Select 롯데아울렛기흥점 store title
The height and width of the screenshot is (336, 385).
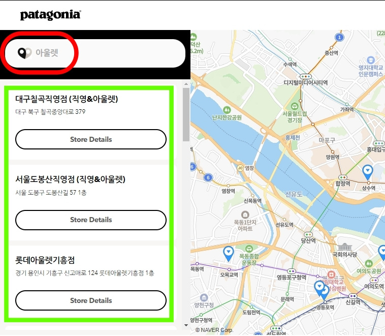[x=45, y=260]
